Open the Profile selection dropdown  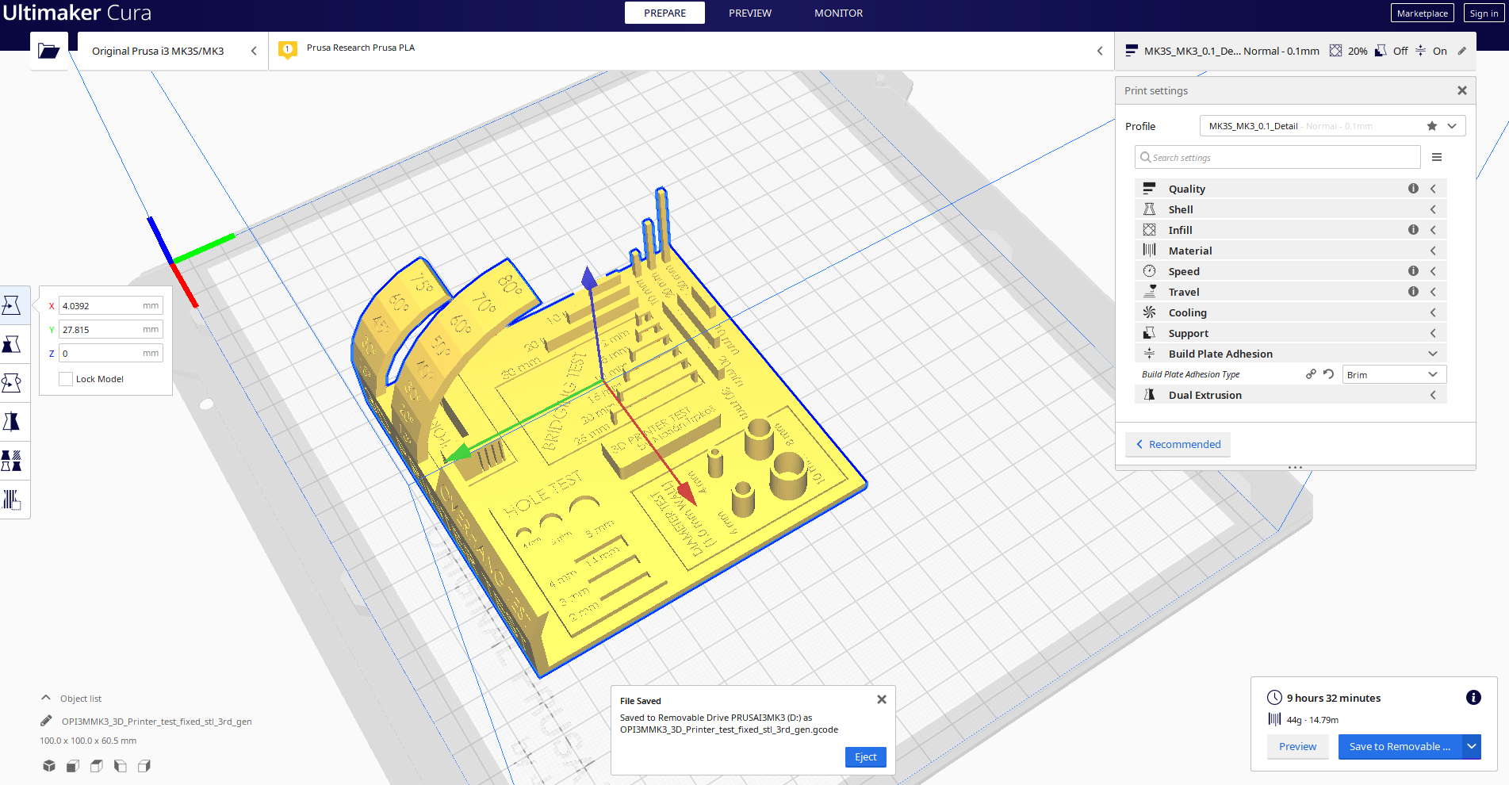tap(1332, 126)
